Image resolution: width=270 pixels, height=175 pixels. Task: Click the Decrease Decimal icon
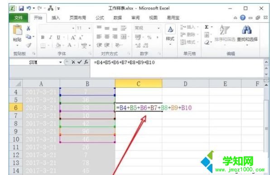146,45
